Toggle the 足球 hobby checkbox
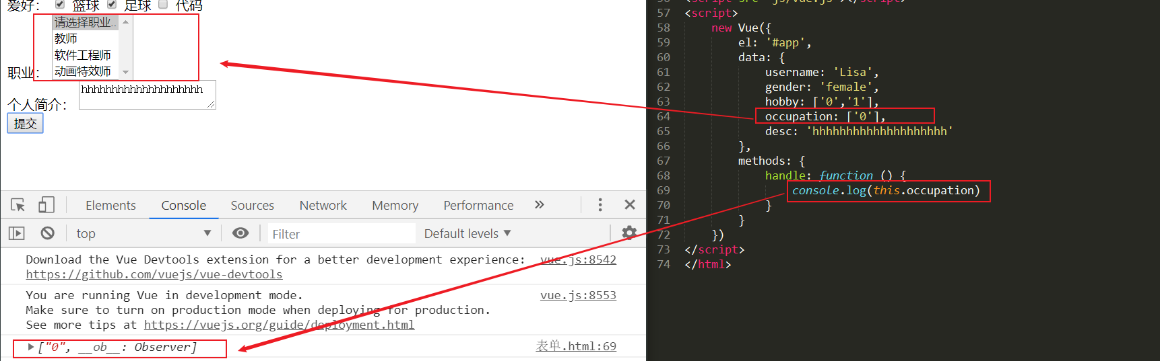This screenshot has width=1160, height=361. pyautogui.click(x=112, y=4)
